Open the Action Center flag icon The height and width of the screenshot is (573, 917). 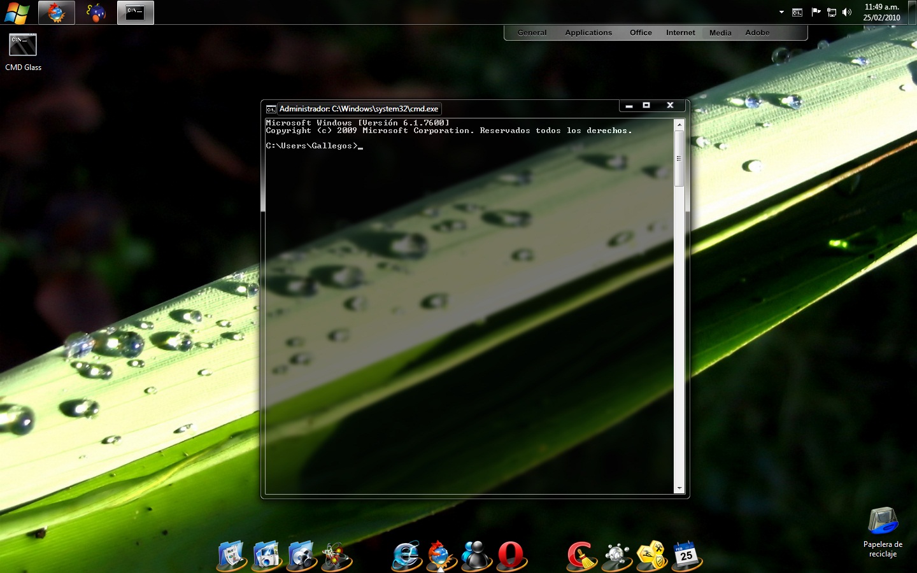[815, 12]
